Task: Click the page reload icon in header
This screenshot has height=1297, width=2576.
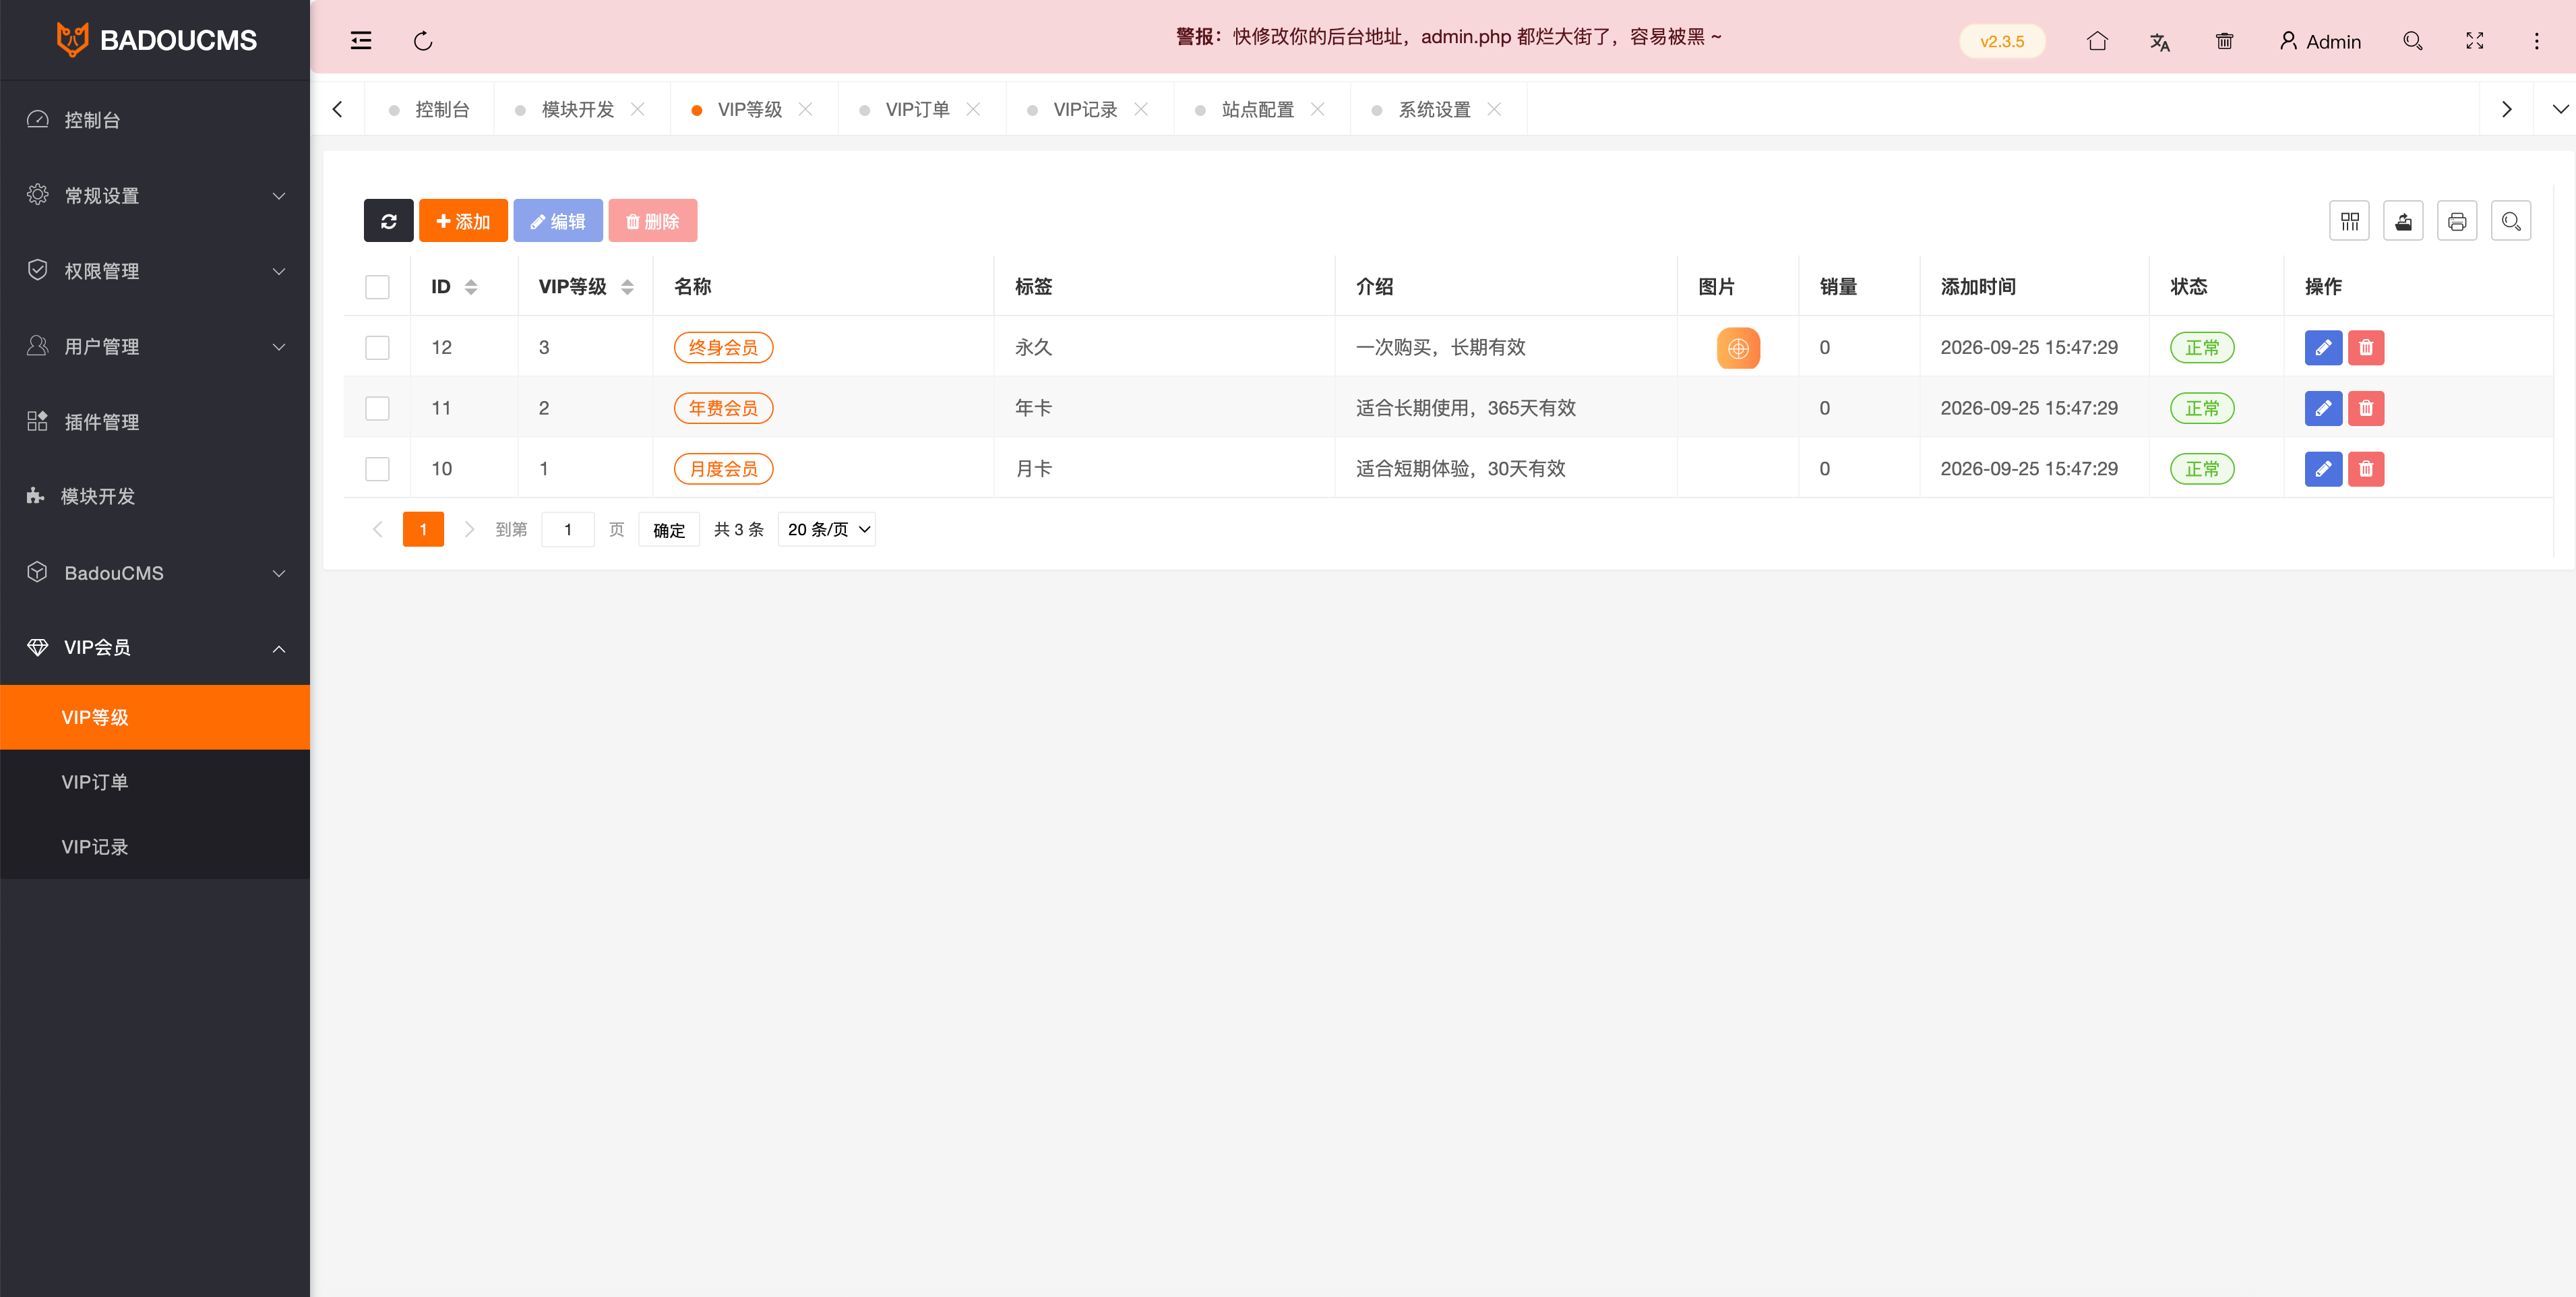Action: [423, 41]
